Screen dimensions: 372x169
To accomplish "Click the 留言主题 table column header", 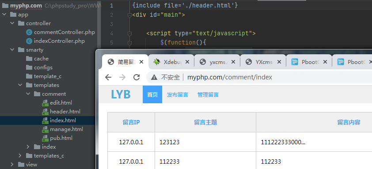I will (205, 122).
